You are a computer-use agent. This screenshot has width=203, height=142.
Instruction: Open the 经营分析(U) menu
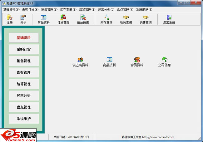pyautogui.click(x=106, y=10)
